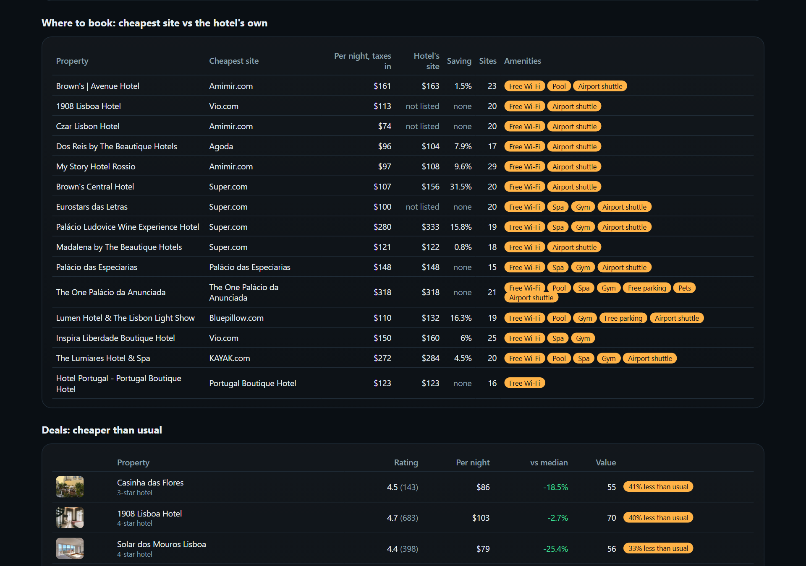Screen dimensions: 806x566
Task: Click the Sites column header
Action: (x=487, y=61)
